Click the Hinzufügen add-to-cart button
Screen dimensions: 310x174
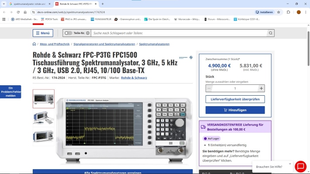235,110
